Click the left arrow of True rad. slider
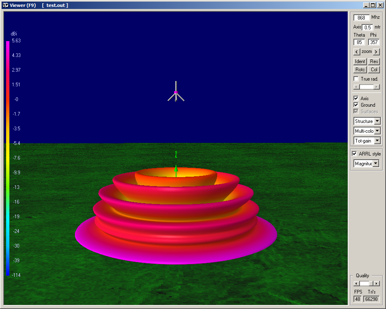The image size is (386, 309). tap(356, 87)
